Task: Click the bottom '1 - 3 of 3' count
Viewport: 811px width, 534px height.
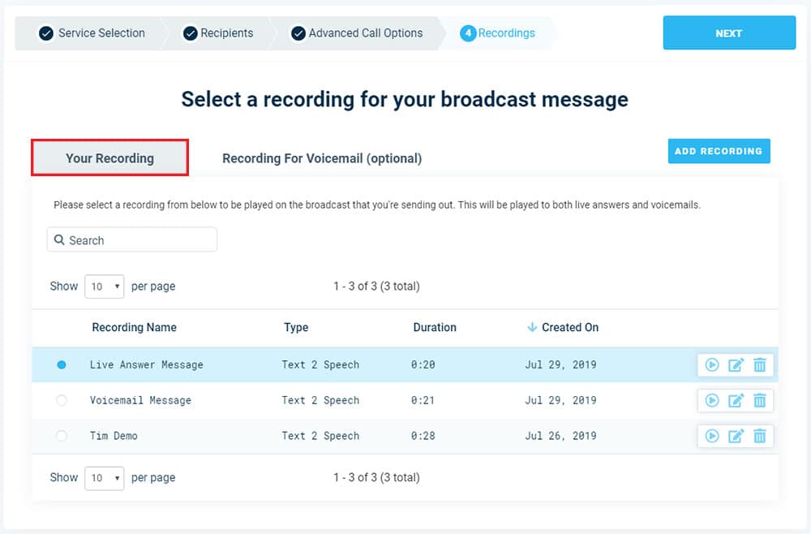Action: pyautogui.click(x=376, y=478)
